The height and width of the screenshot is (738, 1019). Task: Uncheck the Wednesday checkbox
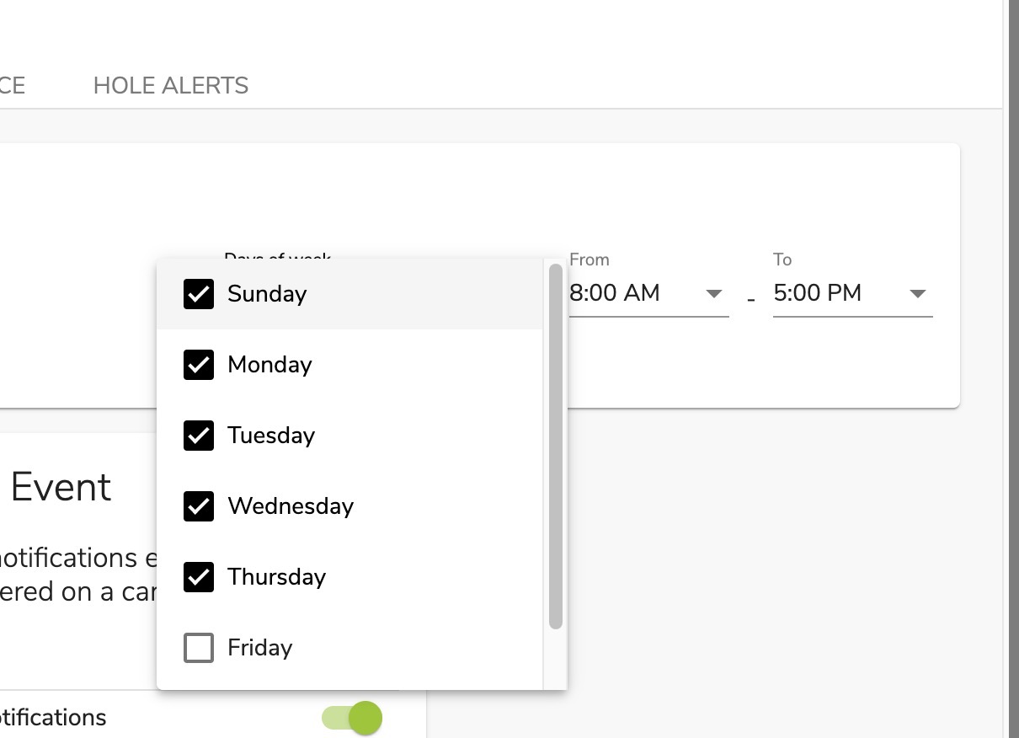[199, 506]
